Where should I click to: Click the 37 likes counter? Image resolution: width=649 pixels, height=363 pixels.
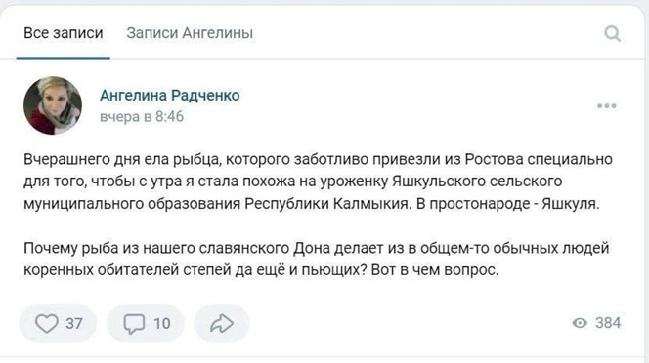(74, 323)
